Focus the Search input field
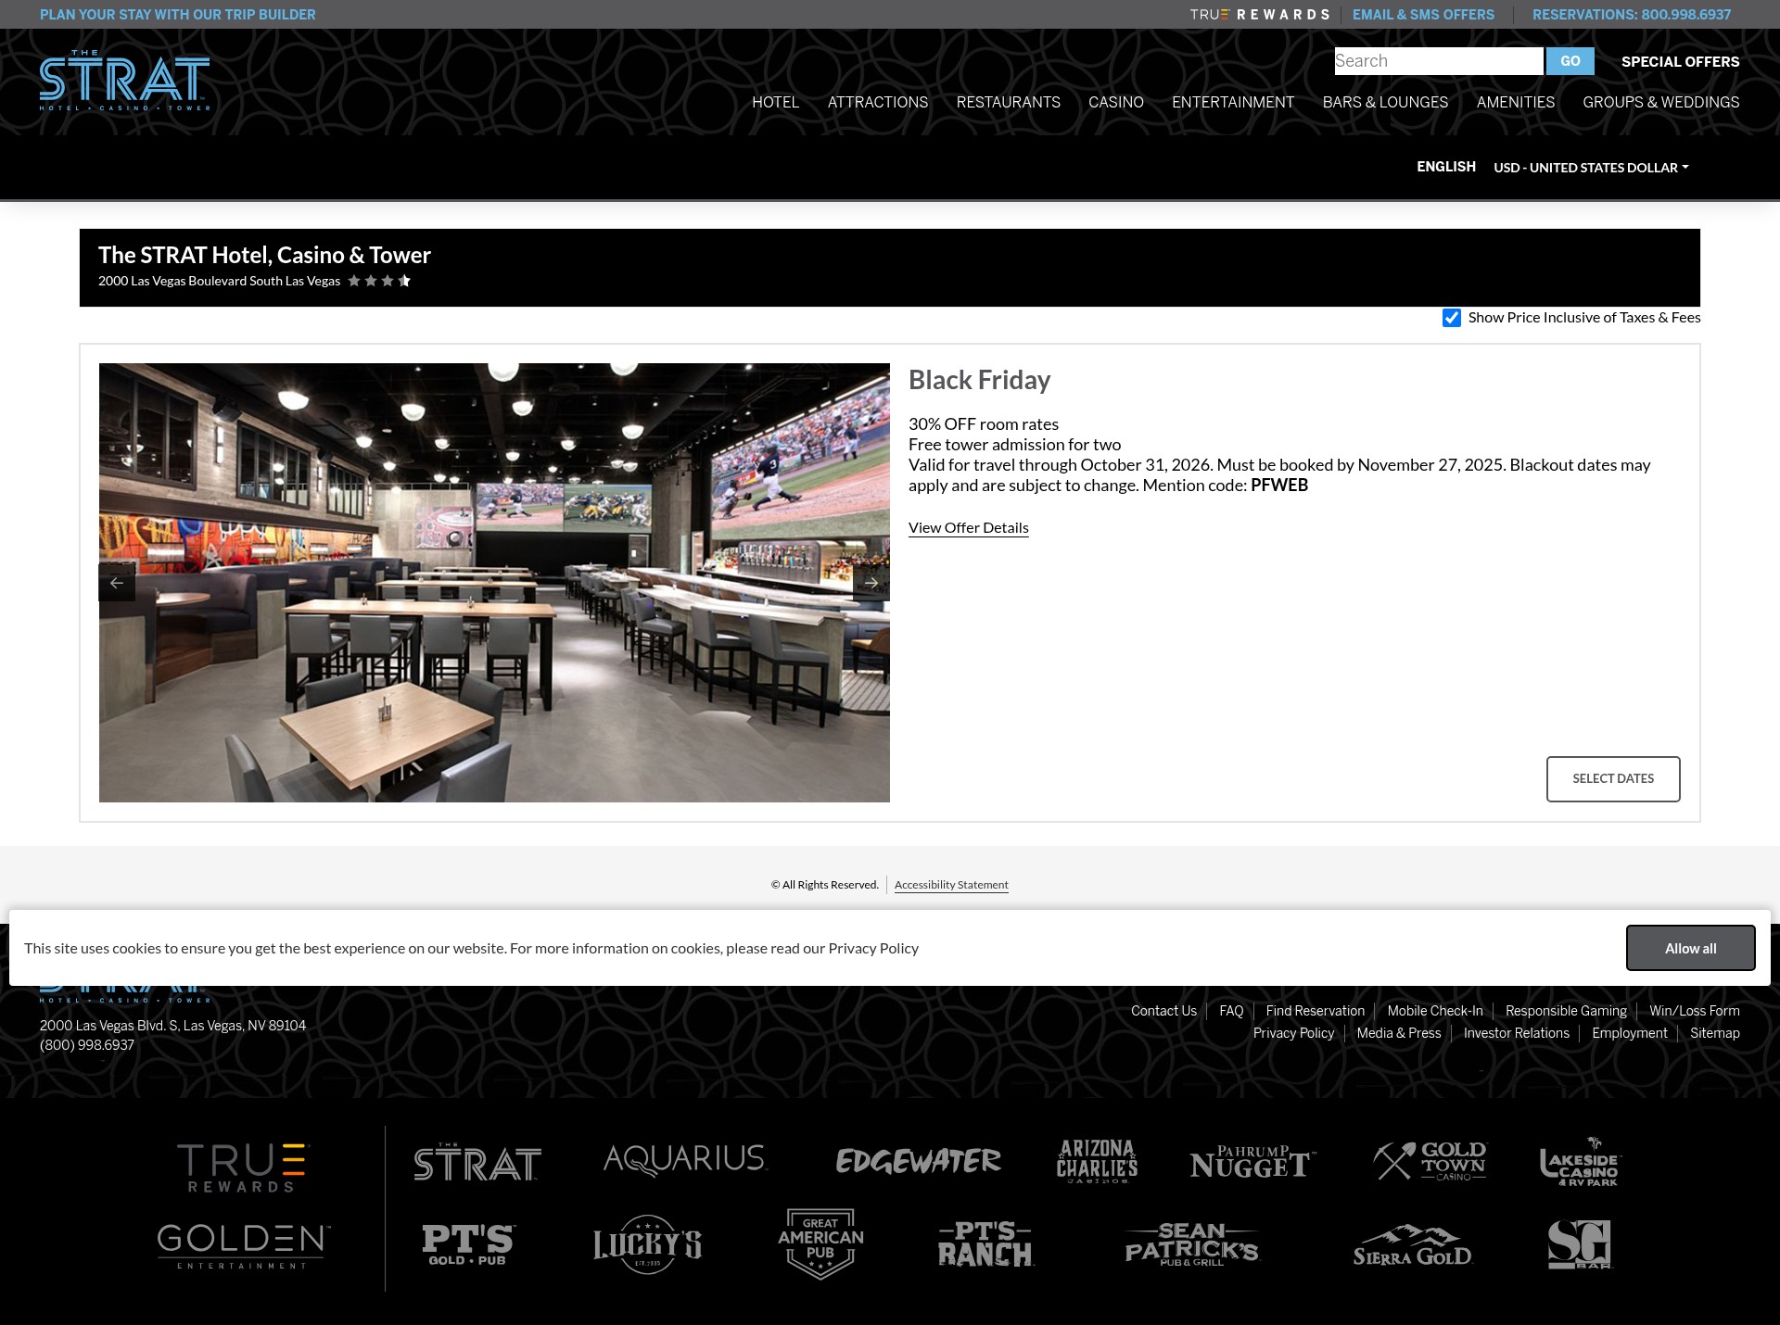 coord(1439,61)
